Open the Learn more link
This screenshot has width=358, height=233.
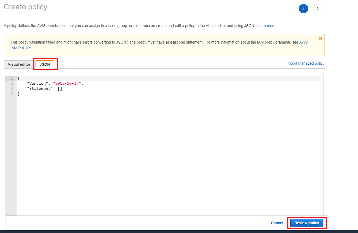point(266,26)
